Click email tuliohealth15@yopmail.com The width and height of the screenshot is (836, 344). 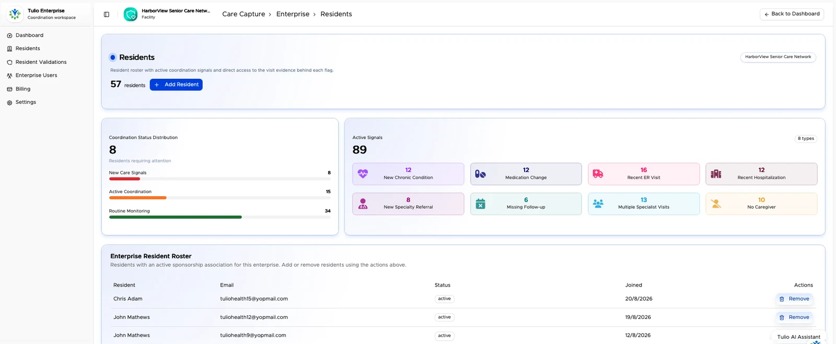(x=254, y=299)
